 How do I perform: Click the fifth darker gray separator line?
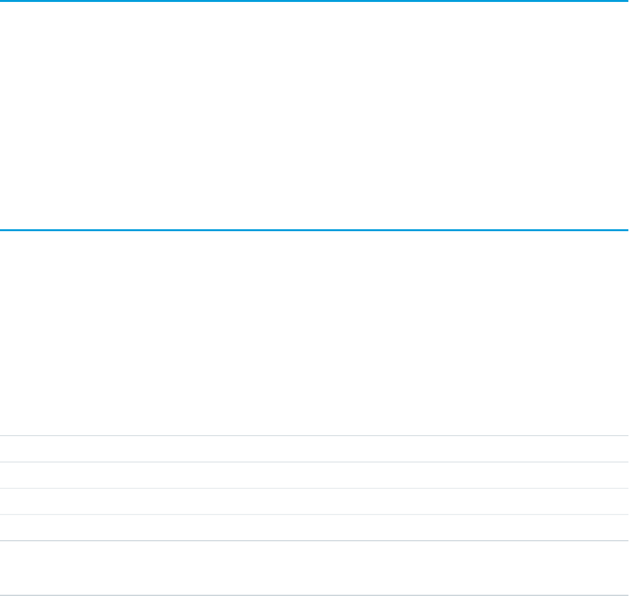pos(314,540)
